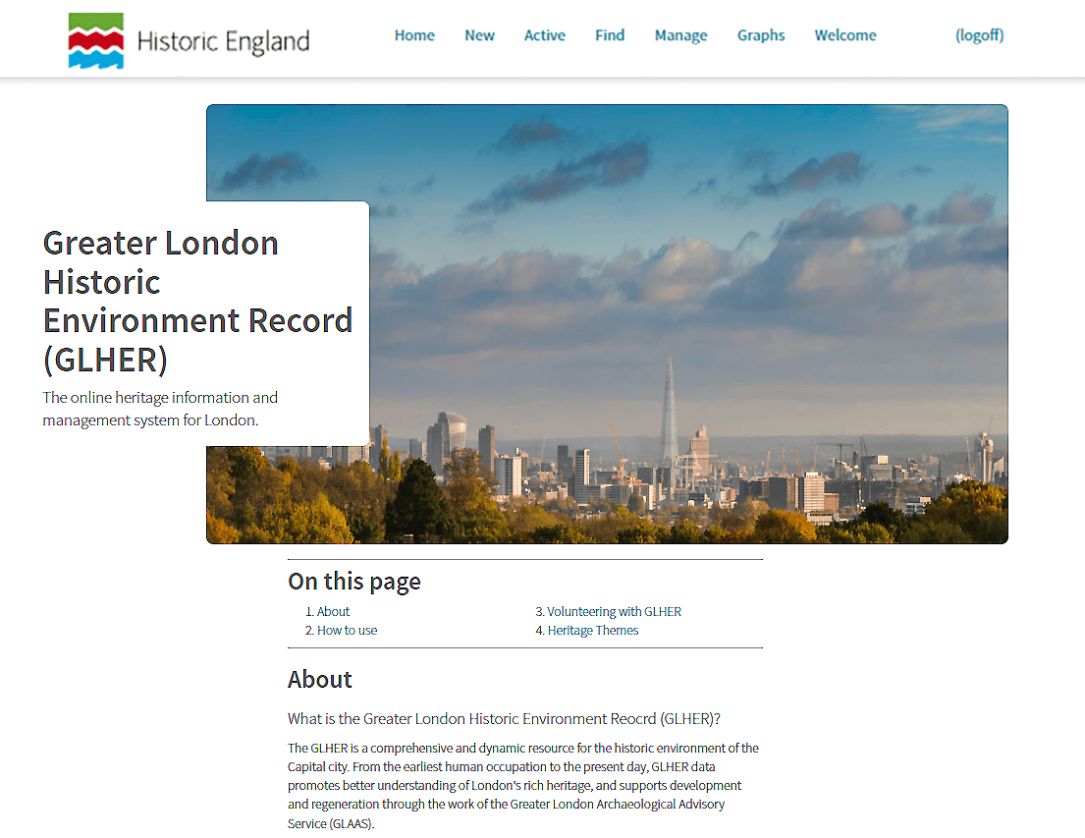The height and width of the screenshot is (838, 1085).
Task: Click 'The online heritage information and management system' subtitle
Action: (x=160, y=409)
